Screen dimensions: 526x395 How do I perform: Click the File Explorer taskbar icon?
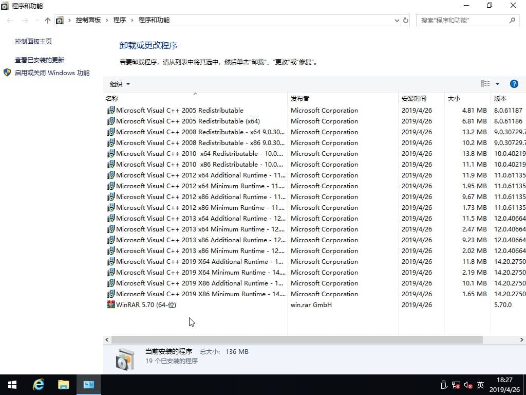pyautogui.click(x=63, y=384)
